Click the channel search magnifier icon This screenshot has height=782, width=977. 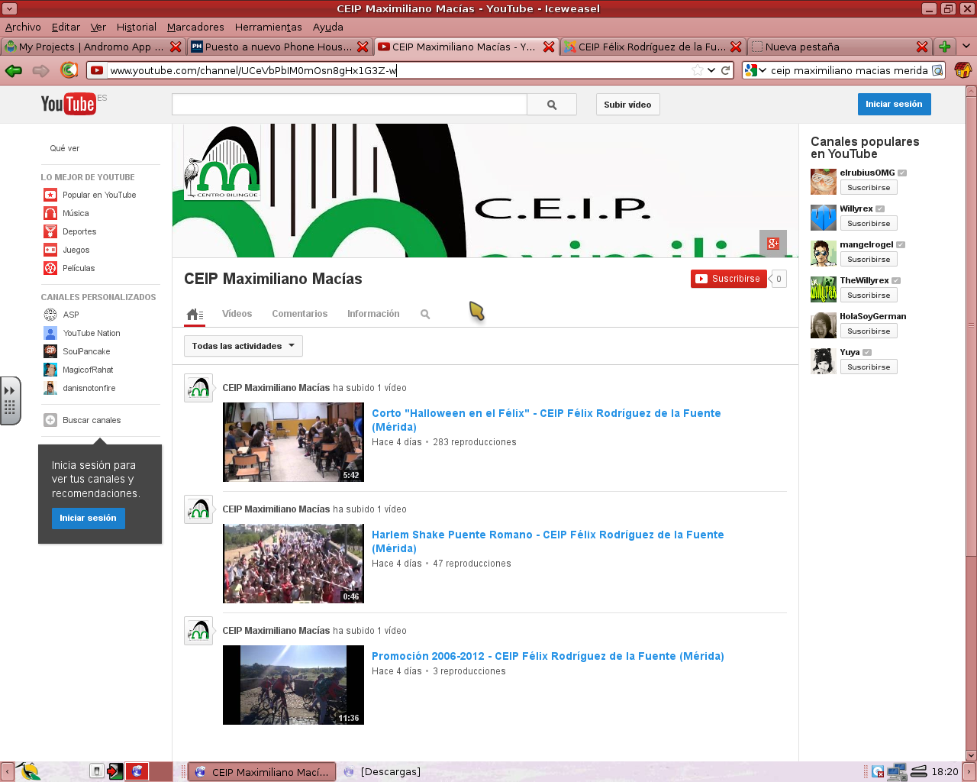tap(425, 314)
